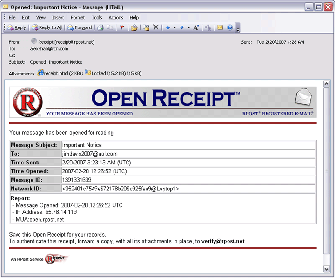Image resolution: width=335 pixels, height=278 pixels.
Task: Open the Tools menu
Action: [x=97, y=18]
